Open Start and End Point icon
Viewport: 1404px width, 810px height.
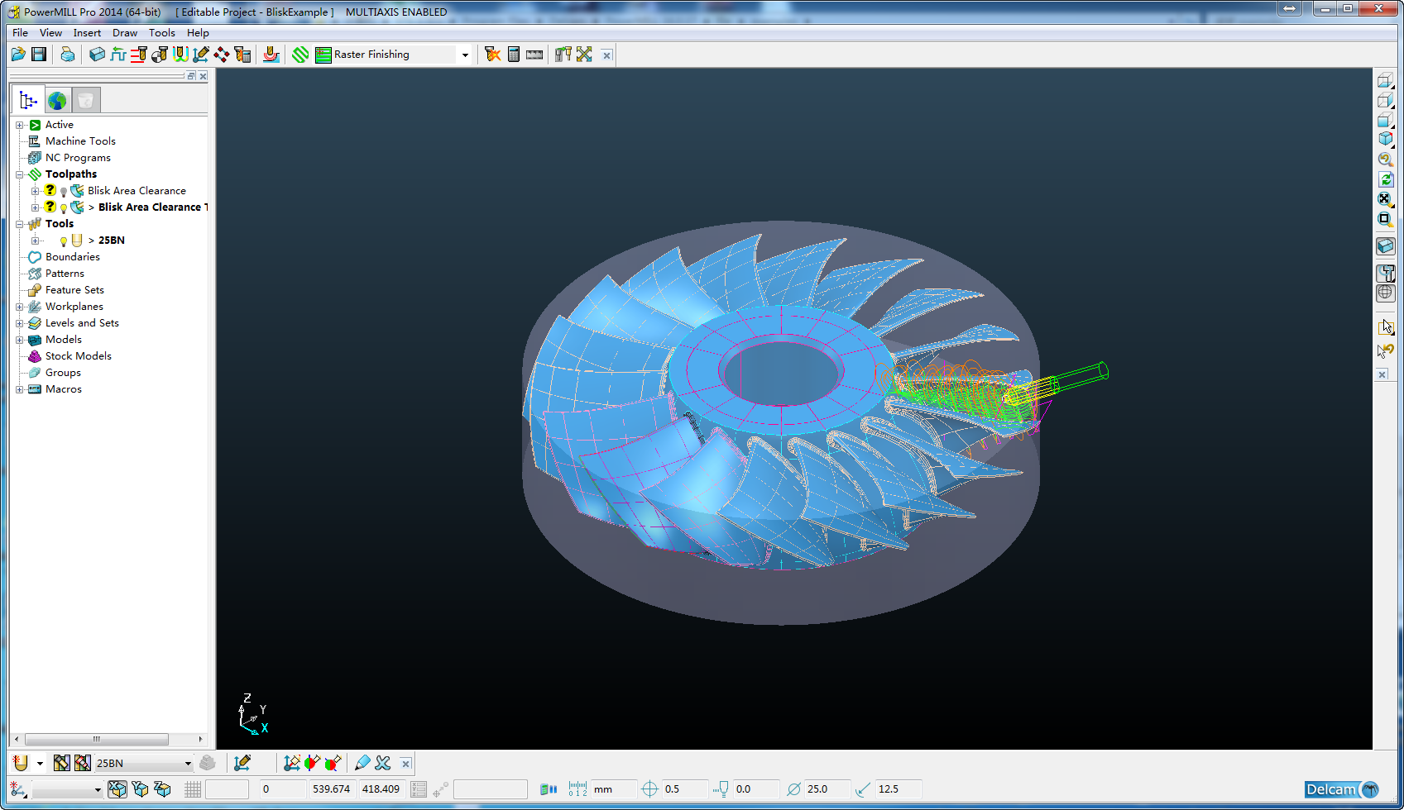coord(160,55)
